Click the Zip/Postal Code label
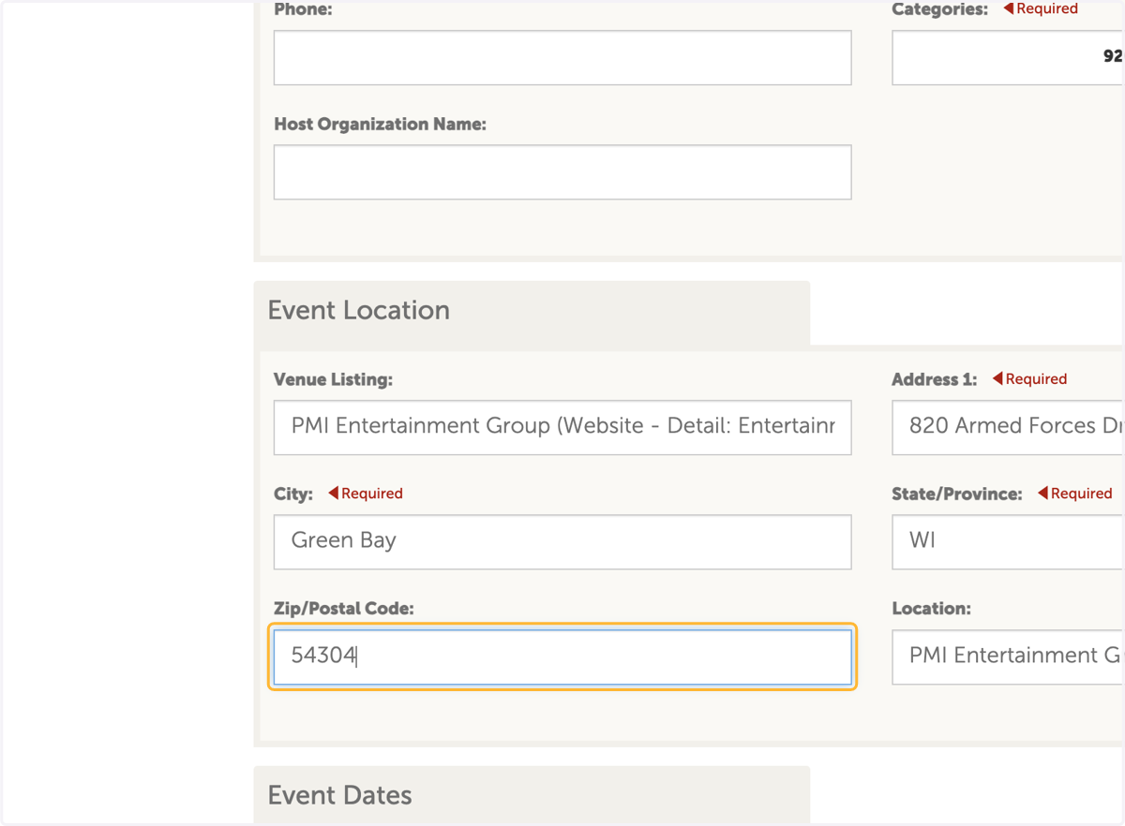1125x826 pixels. click(x=343, y=609)
